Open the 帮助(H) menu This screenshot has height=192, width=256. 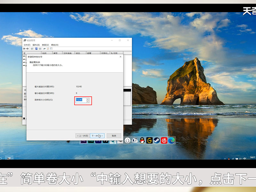coord(55,45)
